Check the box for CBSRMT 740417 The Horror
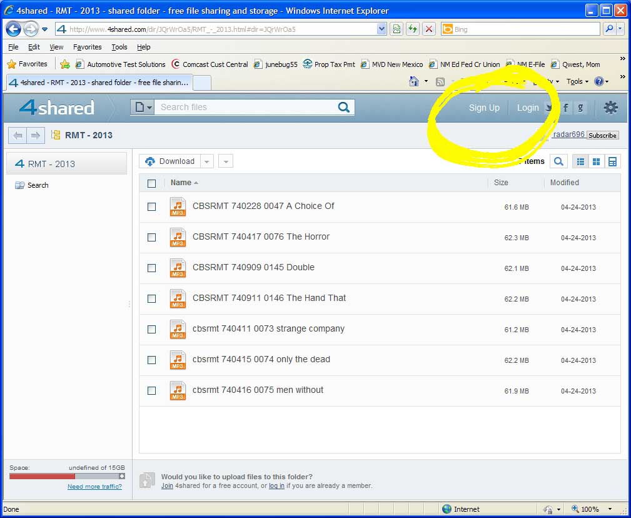631x518 pixels. click(151, 237)
